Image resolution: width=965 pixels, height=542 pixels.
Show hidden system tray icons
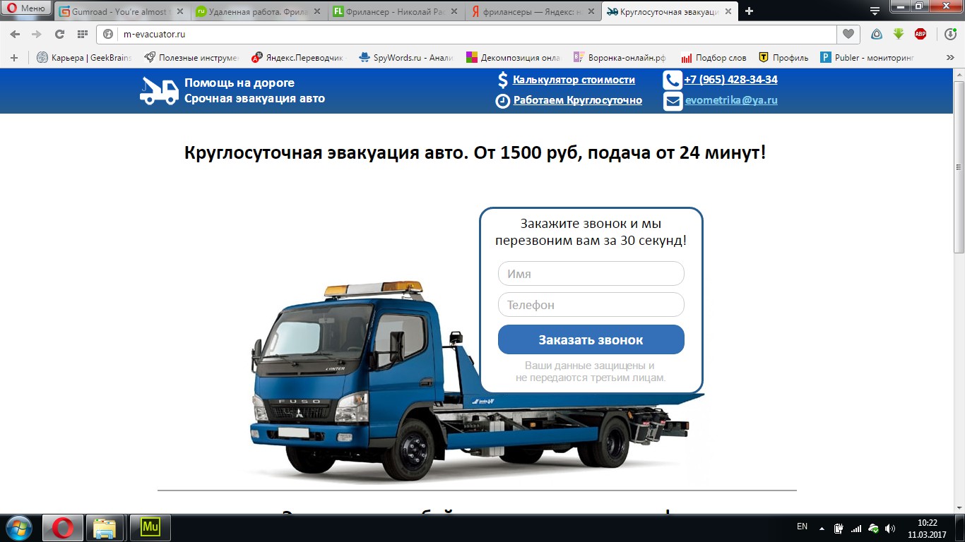[822, 528]
